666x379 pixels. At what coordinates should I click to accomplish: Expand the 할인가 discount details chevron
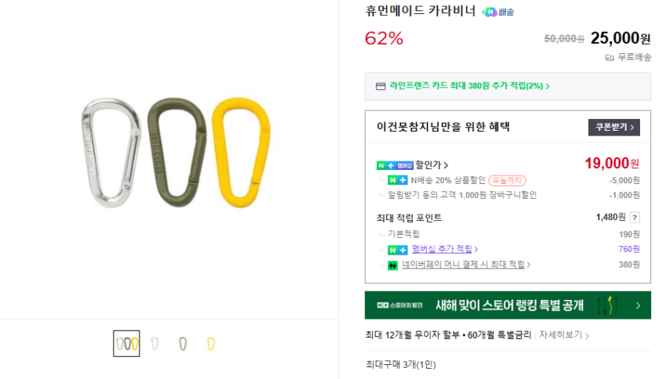point(447,165)
